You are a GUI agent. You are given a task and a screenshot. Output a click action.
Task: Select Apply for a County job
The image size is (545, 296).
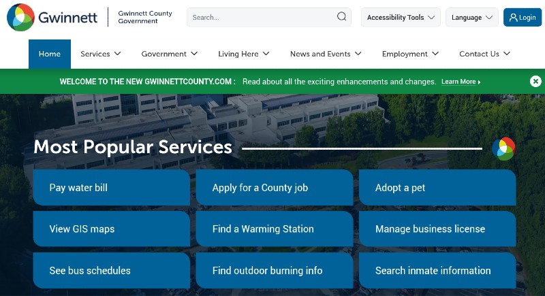tap(274, 188)
